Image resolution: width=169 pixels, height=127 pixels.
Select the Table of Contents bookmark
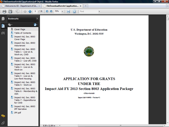[22, 33]
